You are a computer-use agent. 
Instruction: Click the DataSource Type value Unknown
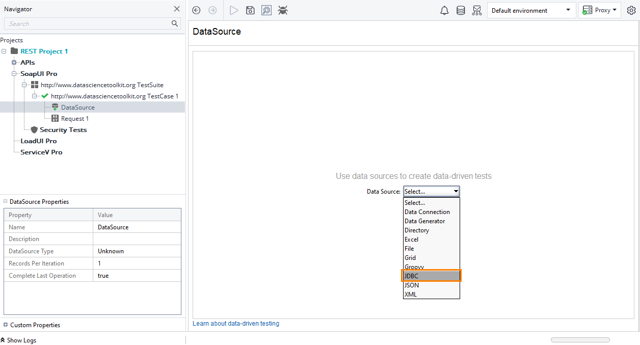point(137,251)
